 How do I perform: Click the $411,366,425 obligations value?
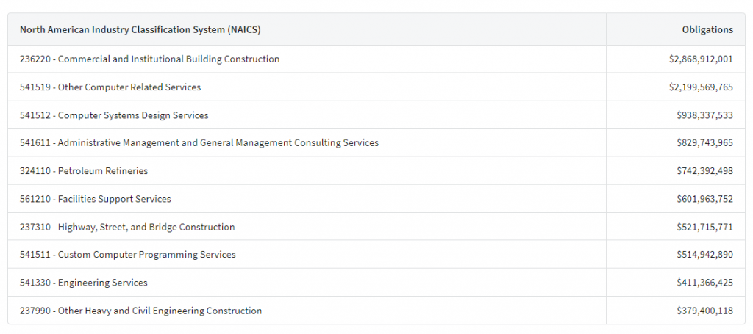coord(704,283)
